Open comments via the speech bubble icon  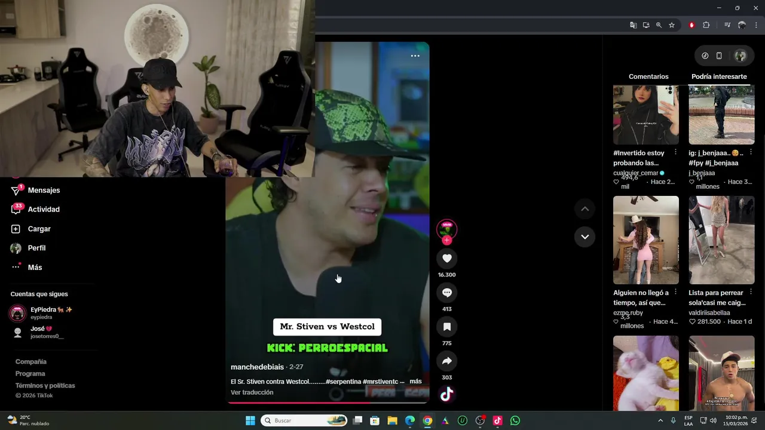point(446,293)
